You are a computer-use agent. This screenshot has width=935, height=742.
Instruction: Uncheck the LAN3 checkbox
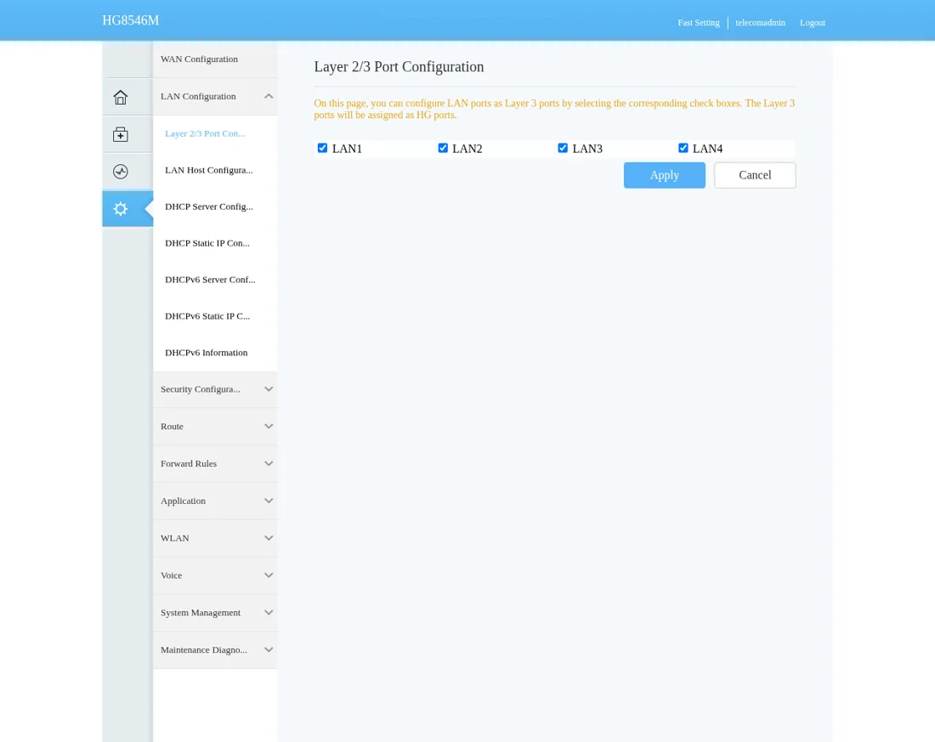pyautogui.click(x=563, y=148)
